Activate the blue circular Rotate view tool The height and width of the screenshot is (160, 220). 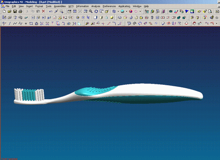(96, 11)
